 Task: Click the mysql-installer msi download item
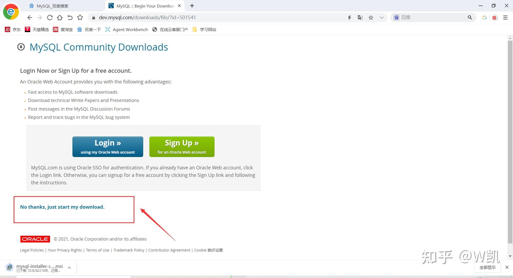(x=35, y=268)
